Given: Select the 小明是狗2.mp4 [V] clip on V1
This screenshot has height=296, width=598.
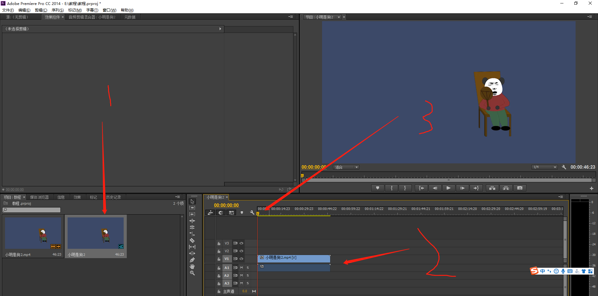Looking at the screenshot, I should 294,258.
